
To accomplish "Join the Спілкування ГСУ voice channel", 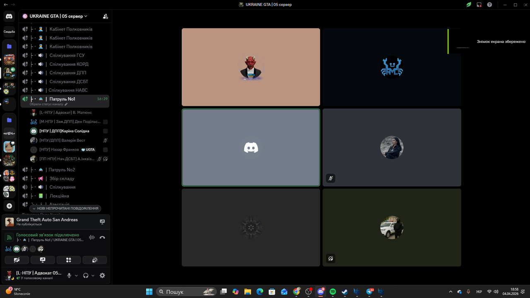I will (65, 55).
